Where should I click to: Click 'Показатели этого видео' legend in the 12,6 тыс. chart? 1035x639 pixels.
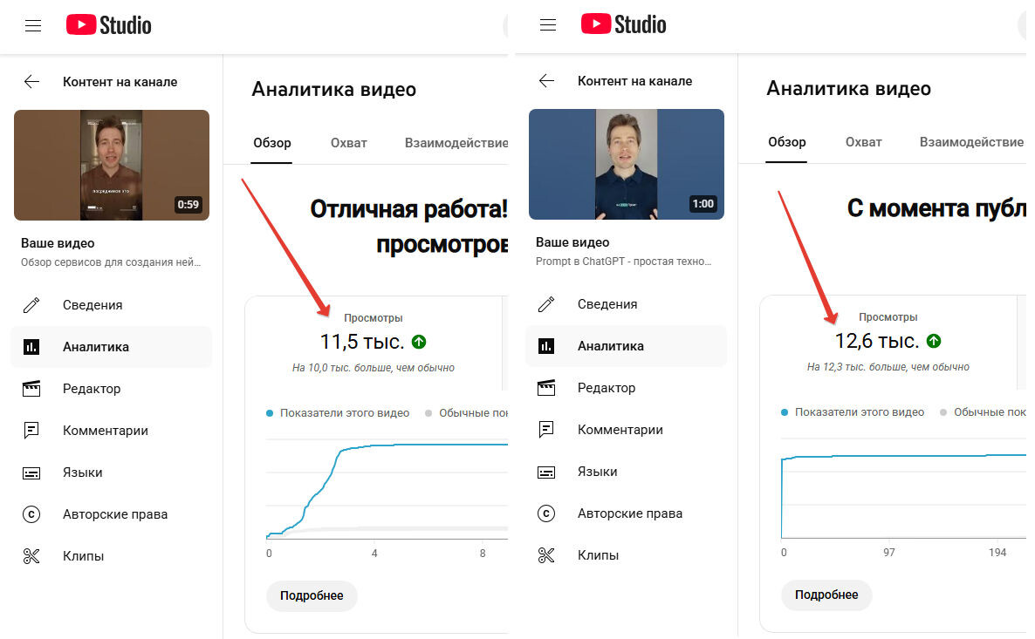(x=859, y=412)
